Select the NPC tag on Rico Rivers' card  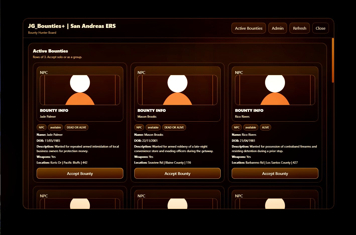point(237,127)
